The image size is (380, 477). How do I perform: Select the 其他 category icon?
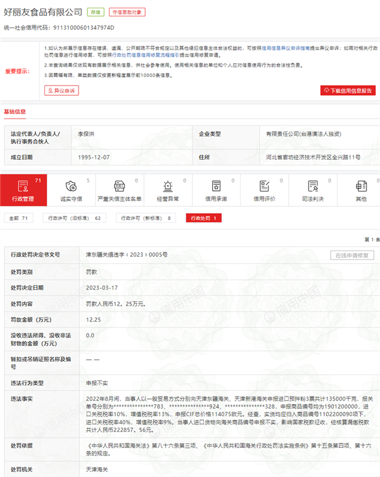[x=361, y=186]
